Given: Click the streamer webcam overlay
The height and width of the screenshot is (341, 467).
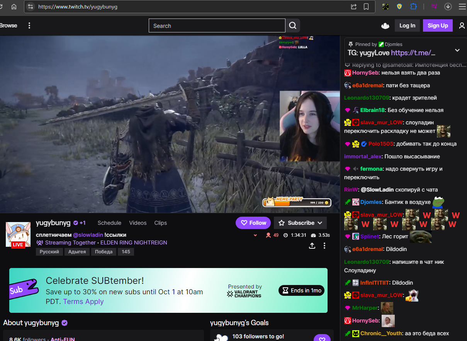Looking at the screenshot, I should tap(309, 126).
